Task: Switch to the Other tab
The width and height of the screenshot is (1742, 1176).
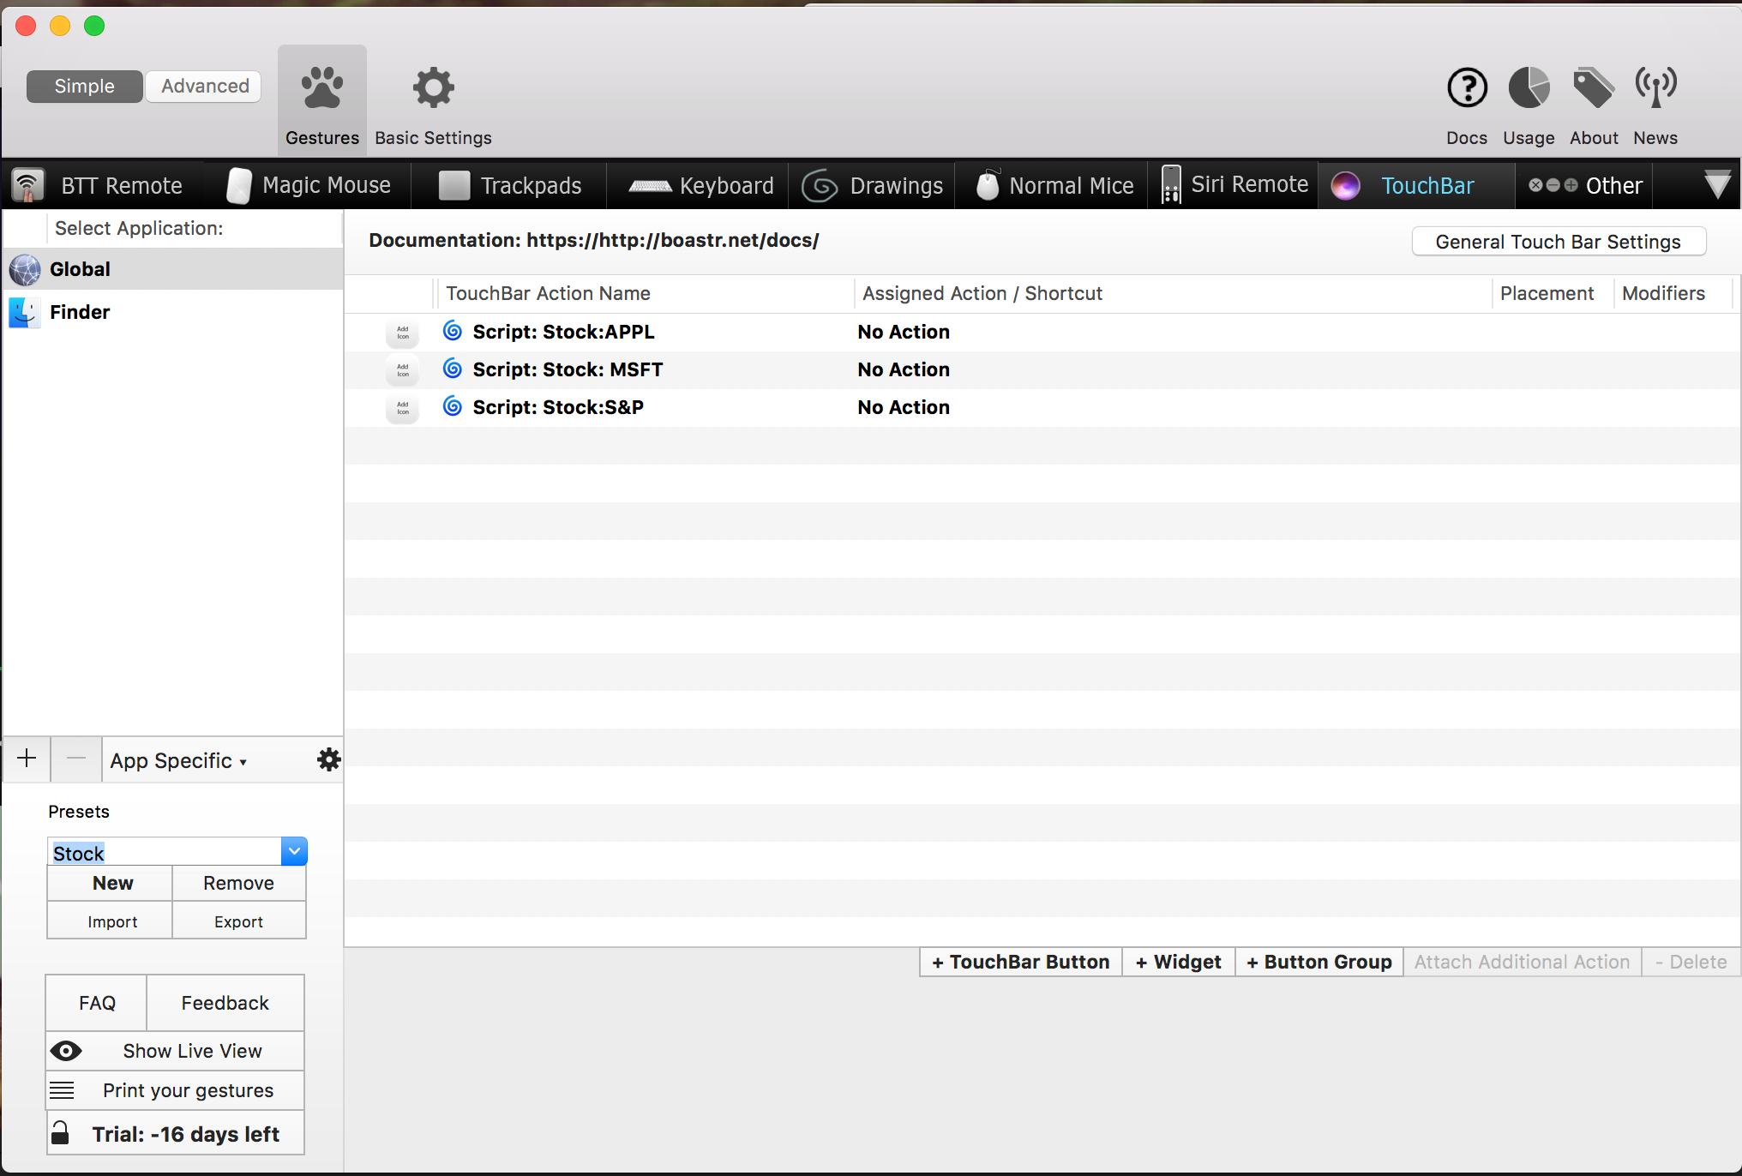Action: (x=1584, y=185)
